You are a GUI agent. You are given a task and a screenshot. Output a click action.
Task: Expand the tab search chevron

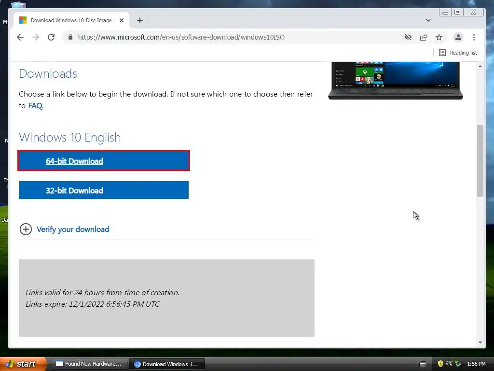pos(428,20)
